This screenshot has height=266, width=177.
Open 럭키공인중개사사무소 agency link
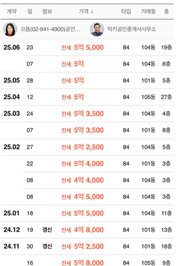[132, 29]
